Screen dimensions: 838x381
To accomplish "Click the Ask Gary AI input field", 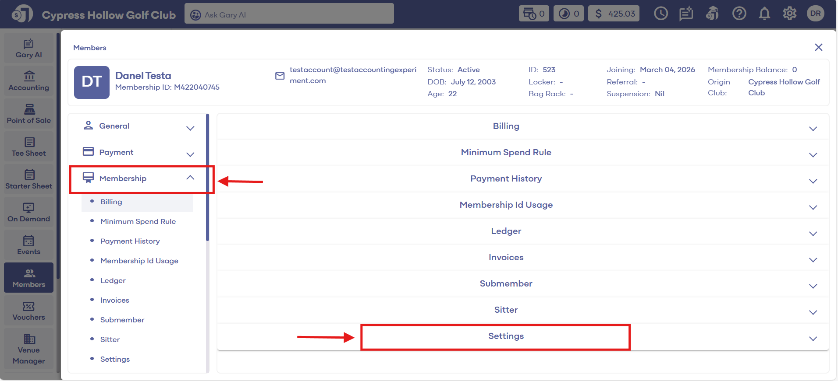I will click(x=289, y=15).
